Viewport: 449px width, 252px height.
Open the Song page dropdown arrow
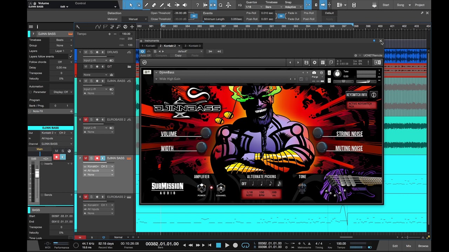[409, 5]
